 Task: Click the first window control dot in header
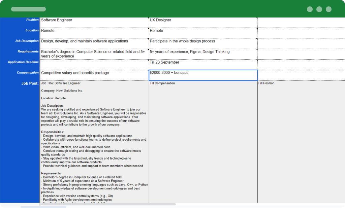click(x=310, y=9)
